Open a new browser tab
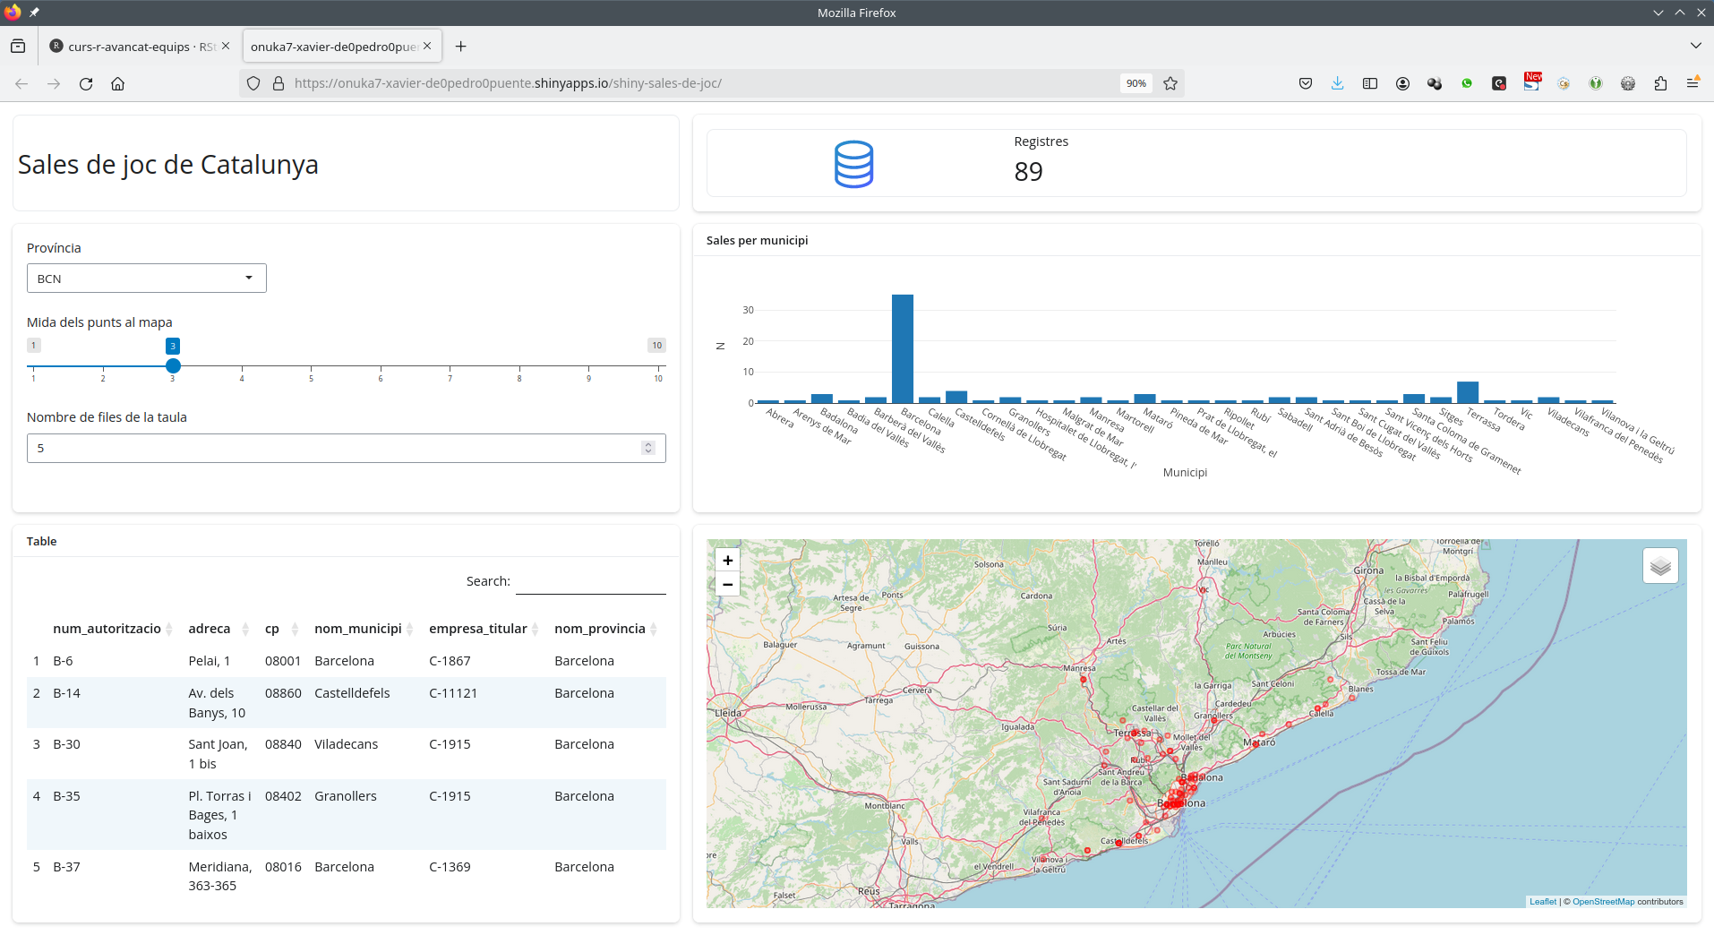 point(460,47)
